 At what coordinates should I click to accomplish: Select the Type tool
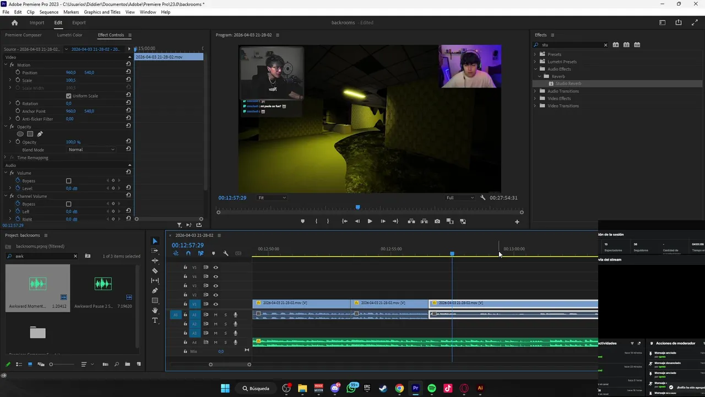point(155,320)
